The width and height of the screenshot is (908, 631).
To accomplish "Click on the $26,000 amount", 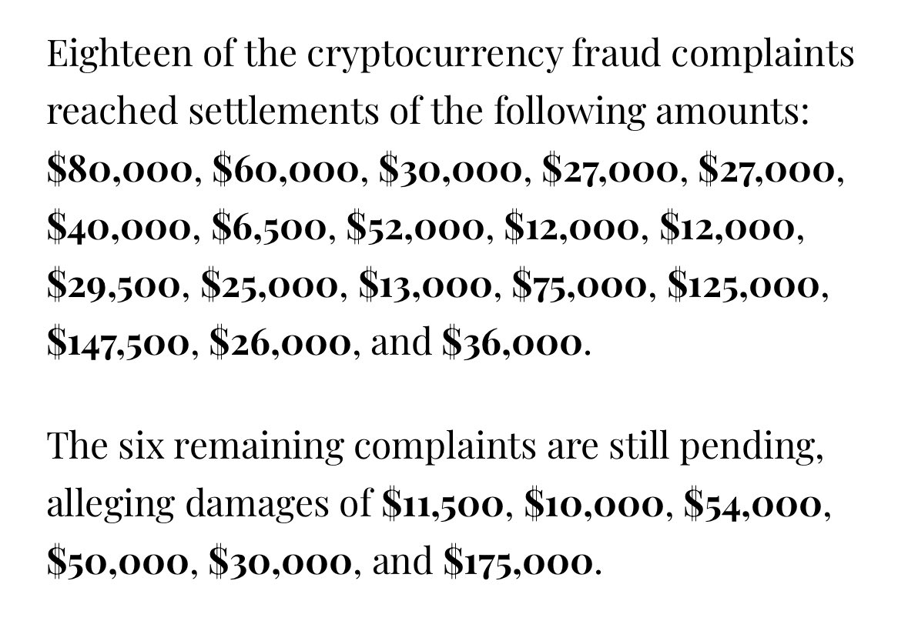I will (283, 343).
